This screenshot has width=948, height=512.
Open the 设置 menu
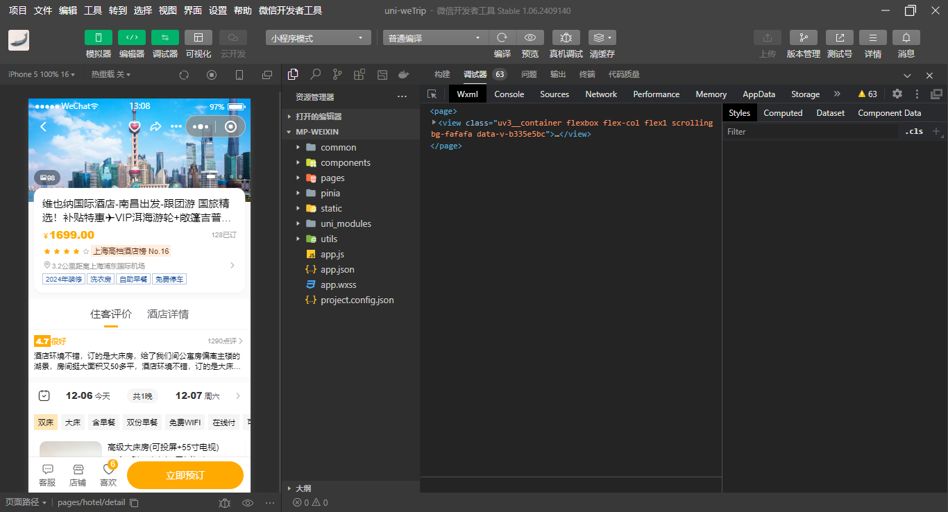[x=218, y=10]
